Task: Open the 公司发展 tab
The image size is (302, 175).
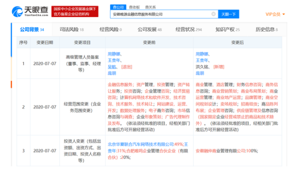Action: click(x=149, y=29)
